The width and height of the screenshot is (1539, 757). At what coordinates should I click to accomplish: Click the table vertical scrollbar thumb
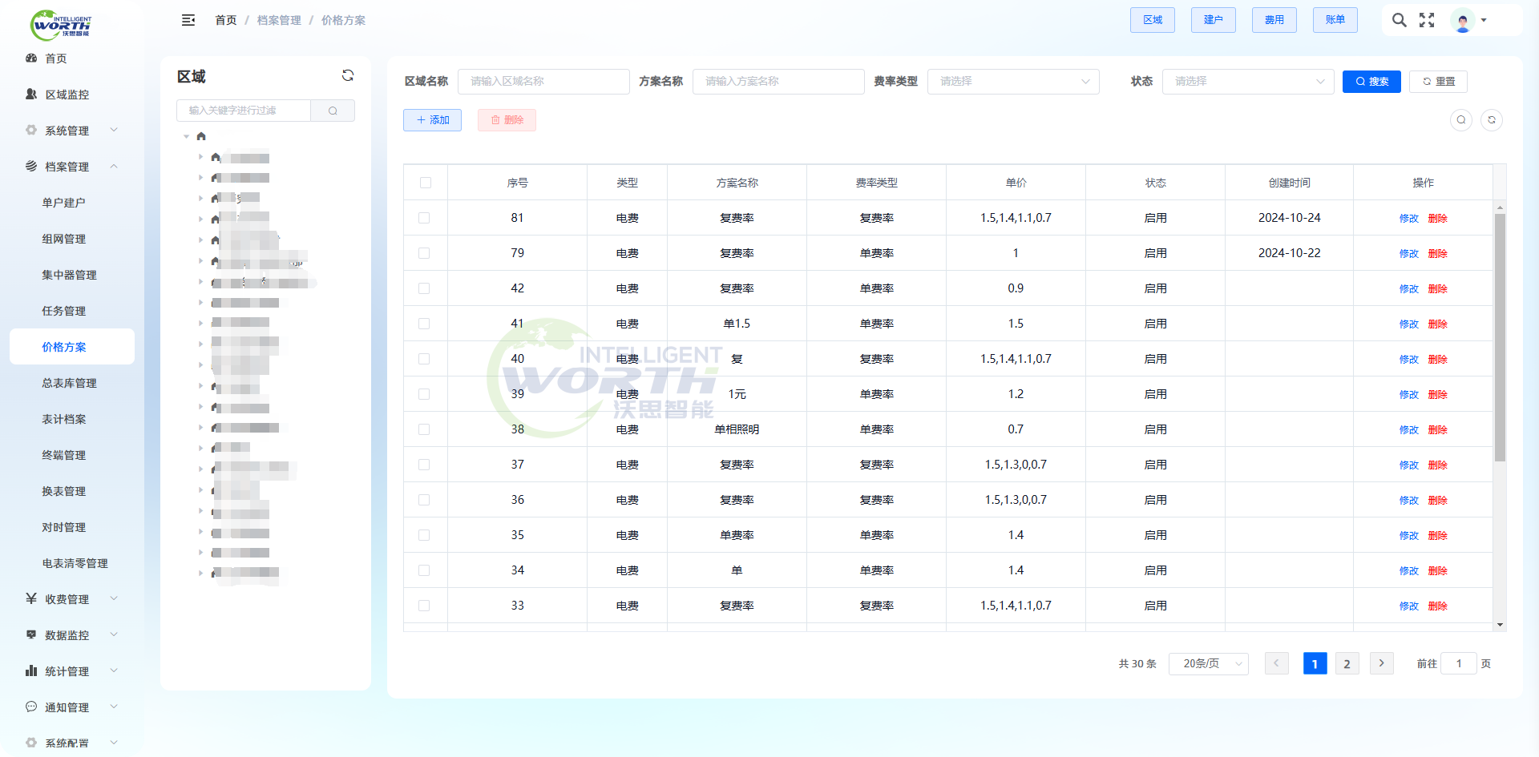1500,337
